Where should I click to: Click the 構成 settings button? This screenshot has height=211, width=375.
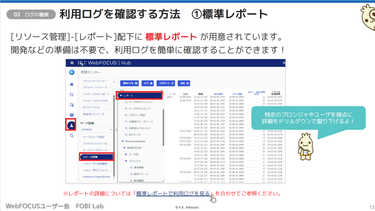pos(184,83)
